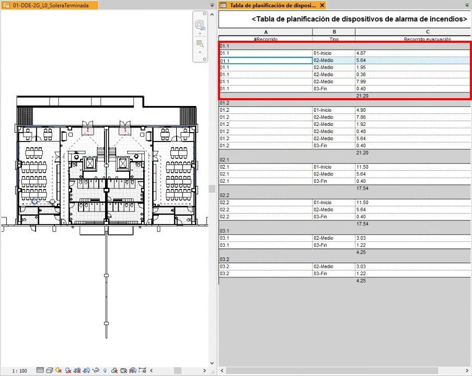Click the floor plan horizontal scrollbar thumb
The width and height of the screenshot is (472, 376).
coord(178,370)
